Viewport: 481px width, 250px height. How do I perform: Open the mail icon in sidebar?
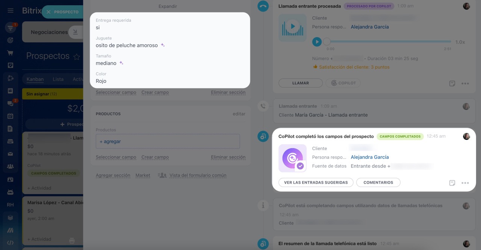[10, 154]
